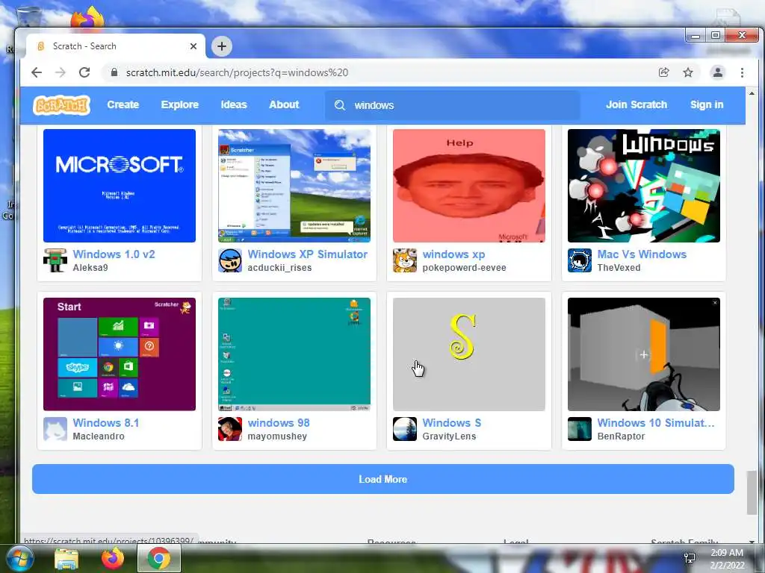Click acduckii_rises' user avatar

[230, 260]
